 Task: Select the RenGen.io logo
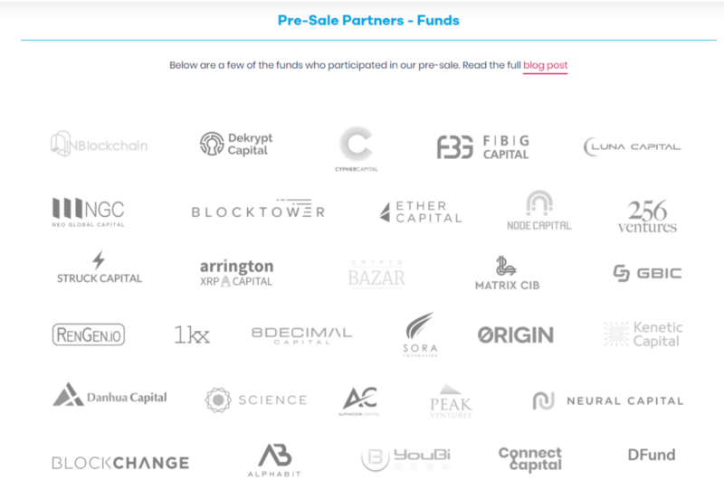(89, 334)
